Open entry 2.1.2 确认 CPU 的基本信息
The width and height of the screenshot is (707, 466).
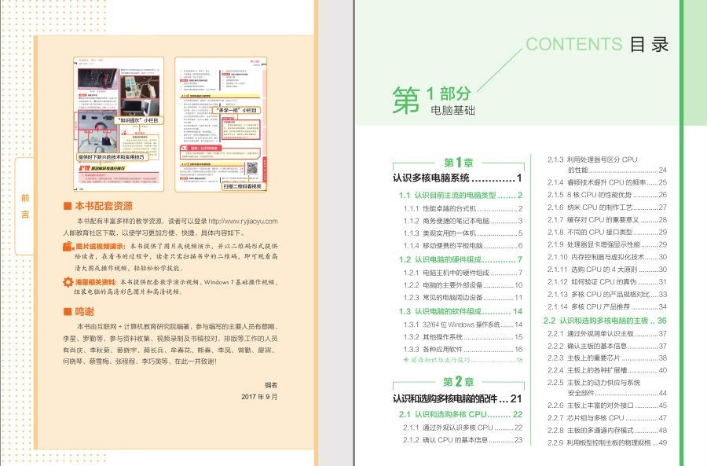click(x=463, y=440)
